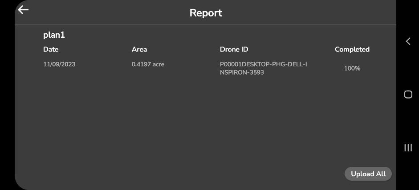Click the Date column header
The height and width of the screenshot is (190, 419).
[x=51, y=49]
